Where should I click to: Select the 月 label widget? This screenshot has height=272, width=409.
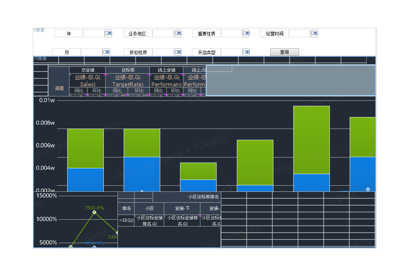(67, 52)
